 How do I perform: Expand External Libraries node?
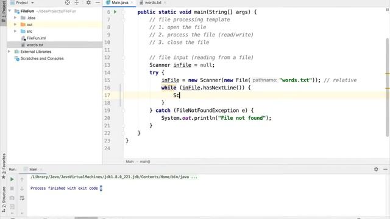[9, 52]
